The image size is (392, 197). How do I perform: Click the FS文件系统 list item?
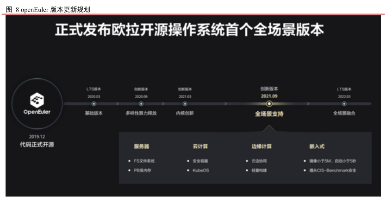(x=144, y=161)
